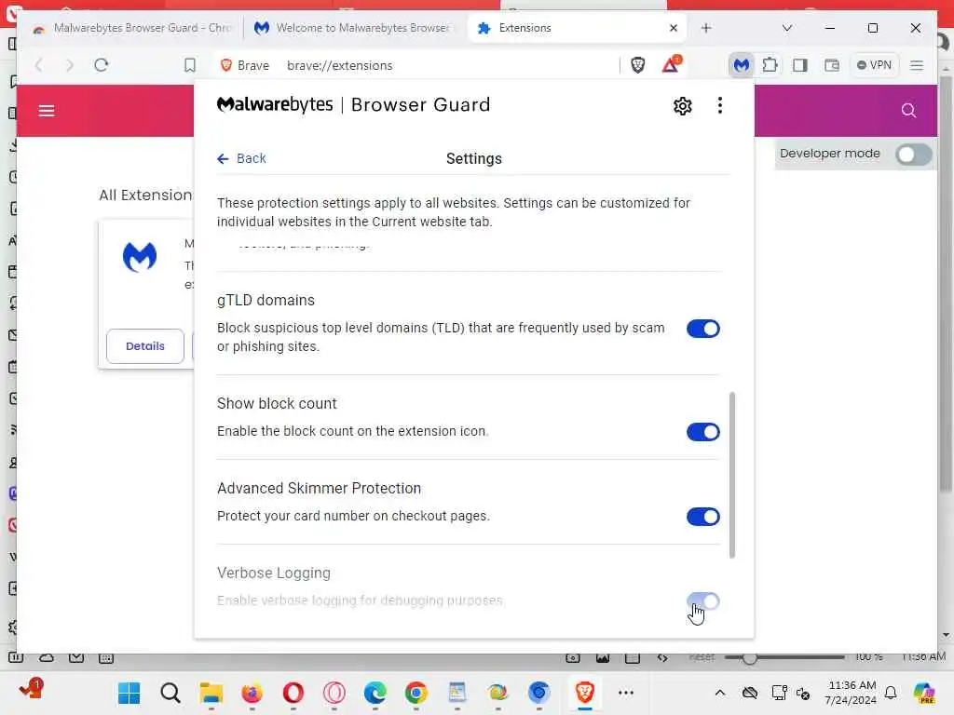The image size is (954, 715).
Task: Switch to Malwarebytes Browser Guard - Chrome tab
Action: click(130, 28)
